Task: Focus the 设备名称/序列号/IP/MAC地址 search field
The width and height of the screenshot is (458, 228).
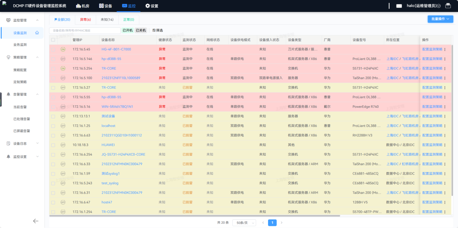Action: click(x=85, y=31)
